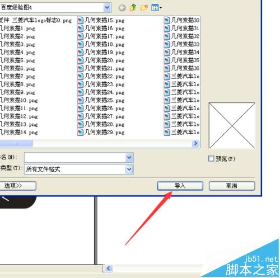Select file icon of 几何素描24.png
This screenshot has height=278, width=280.
tap(80, 92)
